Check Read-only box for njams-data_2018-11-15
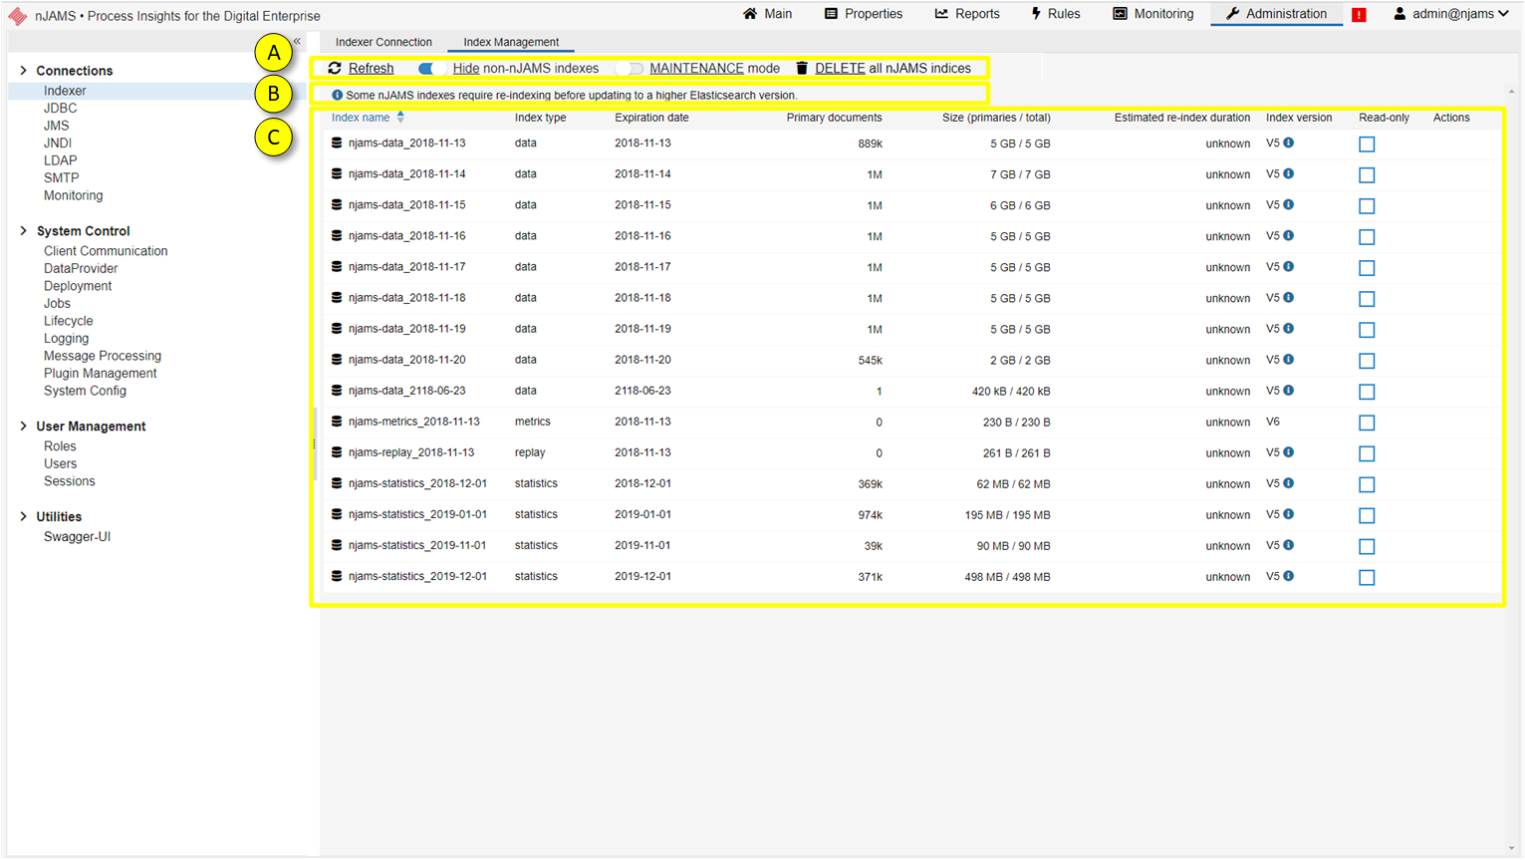This screenshot has width=1525, height=860. click(1367, 206)
